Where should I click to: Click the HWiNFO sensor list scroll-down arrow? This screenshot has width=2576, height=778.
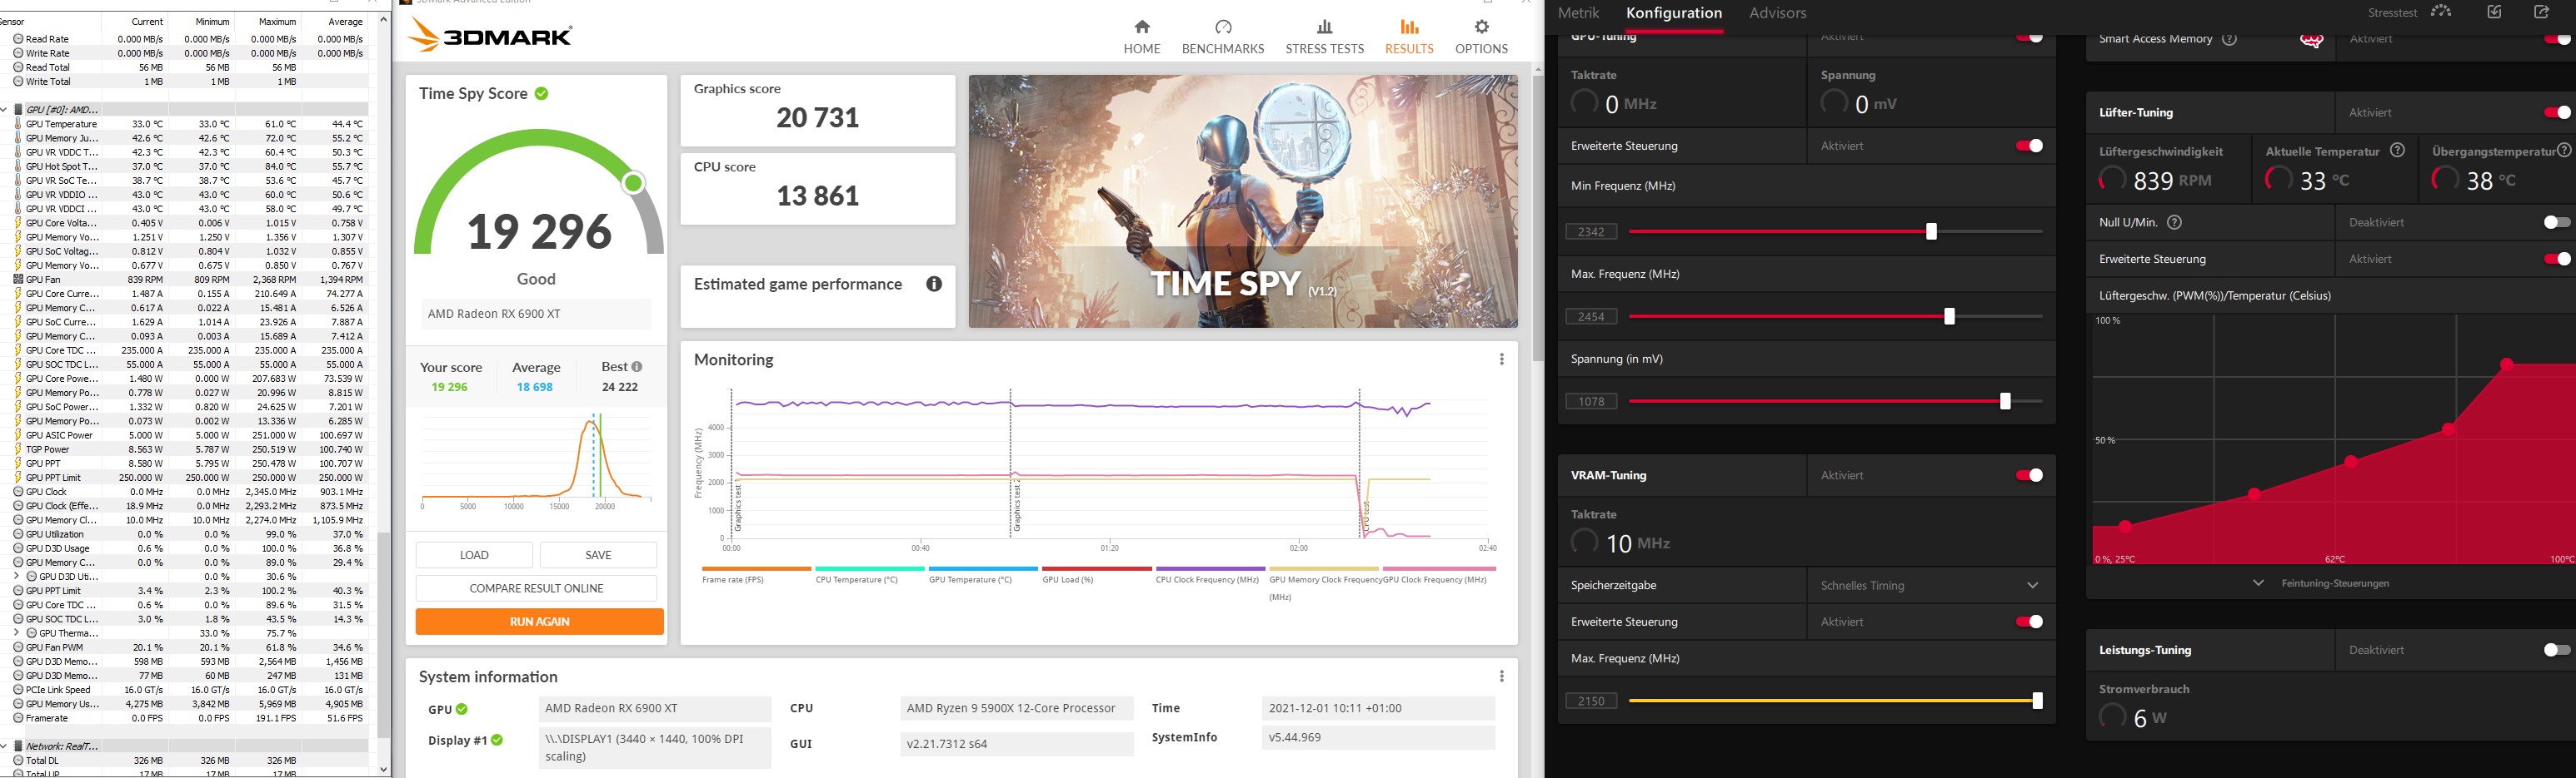tap(383, 769)
